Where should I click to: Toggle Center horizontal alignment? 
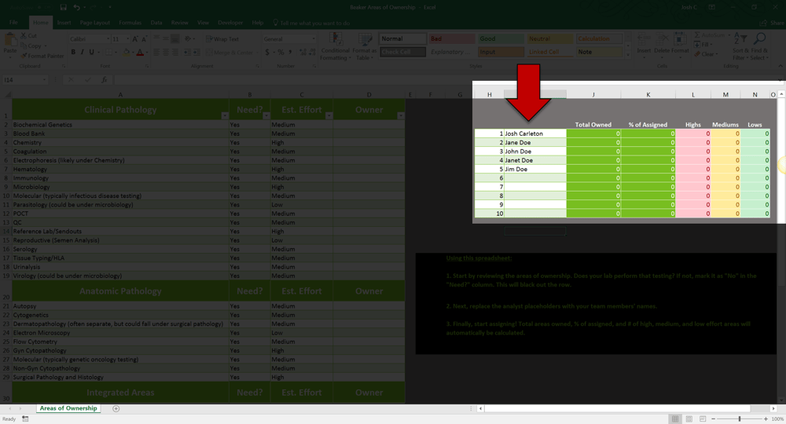pyautogui.click(x=165, y=52)
